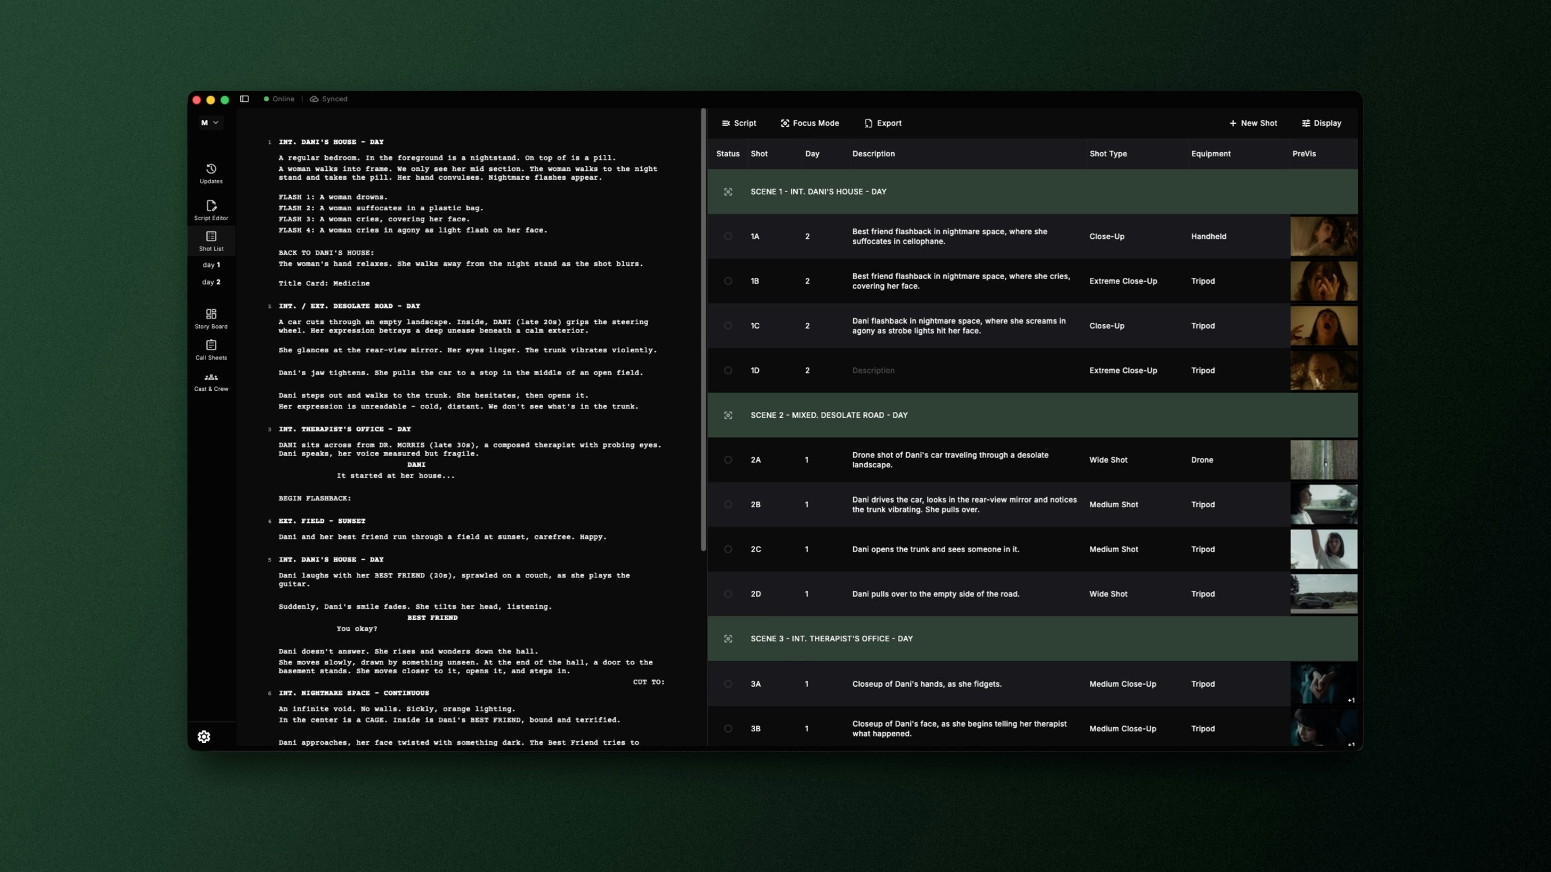Toggle status circle for shot 1C
Image resolution: width=1551 pixels, height=872 pixels.
pos(728,325)
